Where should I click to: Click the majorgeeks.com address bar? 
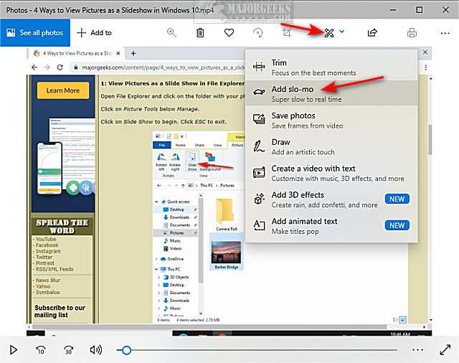click(x=158, y=67)
